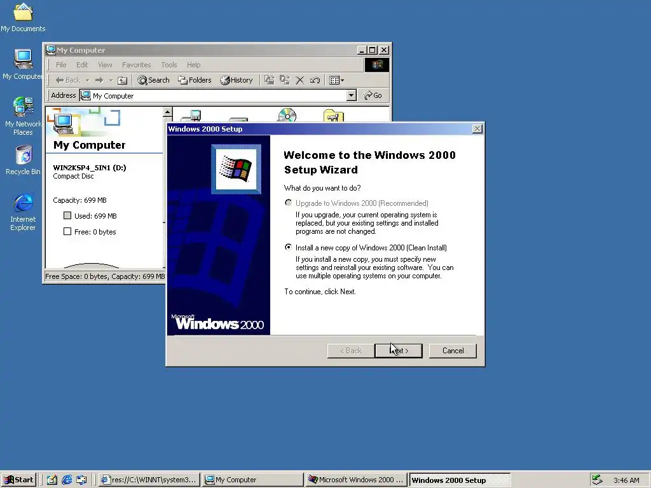This screenshot has width=651, height=488.
Task: Click the Copy To toolbar icon
Action: pyautogui.click(x=285, y=80)
